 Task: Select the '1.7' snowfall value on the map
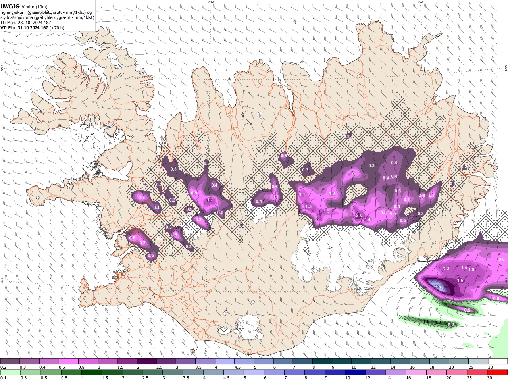click(x=210, y=200)
